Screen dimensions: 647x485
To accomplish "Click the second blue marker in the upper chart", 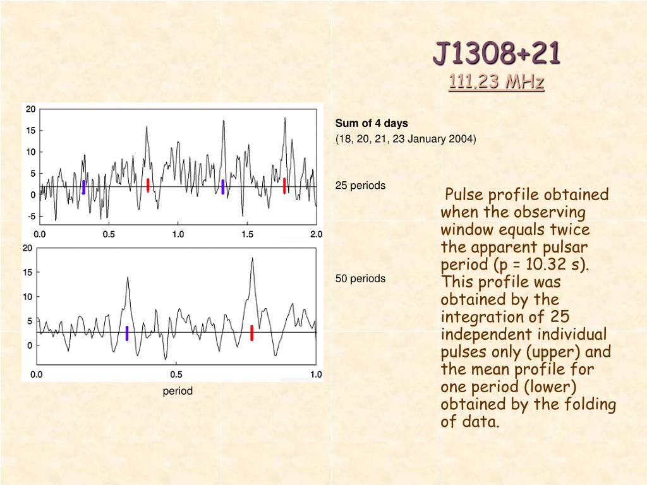I will (x=223, y=187).
